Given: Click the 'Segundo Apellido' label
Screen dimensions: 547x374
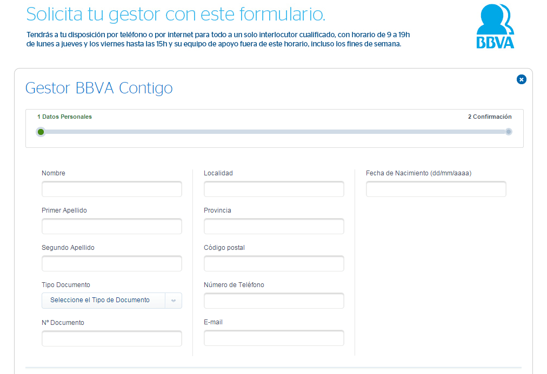Looking at the screenshot, I should click(x=68, y=248).
